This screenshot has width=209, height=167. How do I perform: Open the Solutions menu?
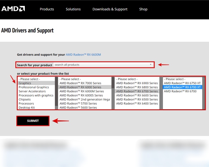73,9
